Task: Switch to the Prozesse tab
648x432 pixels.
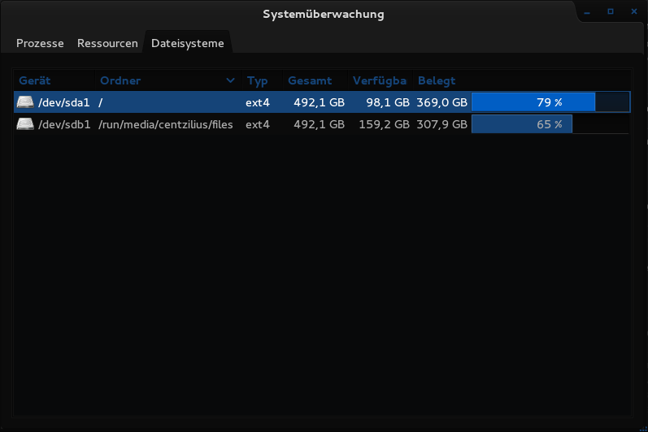Action: pyautogui.click(x=40, y=43)
